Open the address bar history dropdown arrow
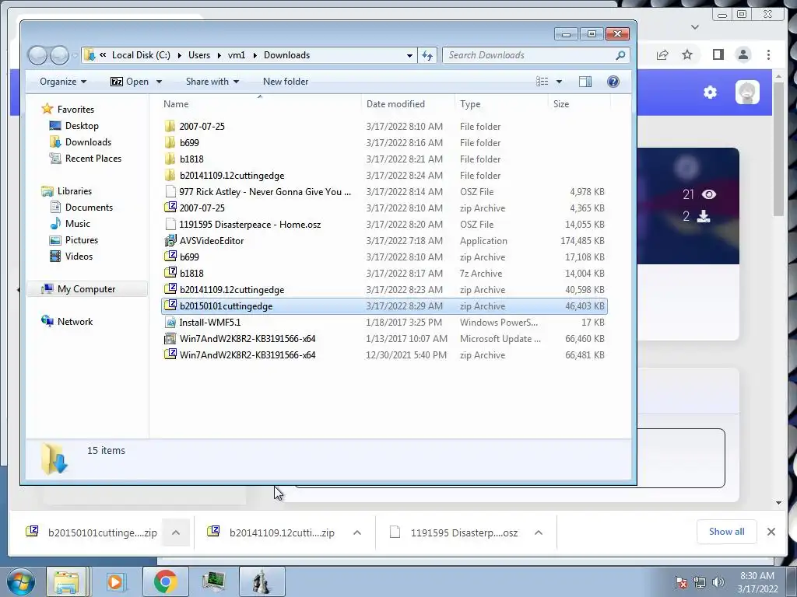 (409, 55)
